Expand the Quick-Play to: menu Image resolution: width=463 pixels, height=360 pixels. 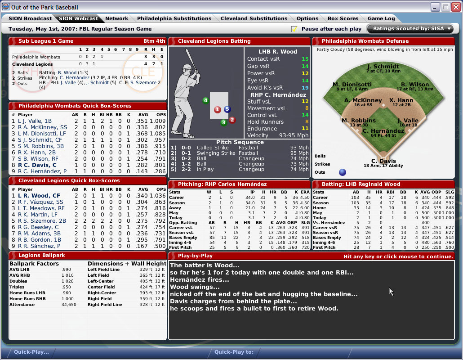click(x=234, y=352)
